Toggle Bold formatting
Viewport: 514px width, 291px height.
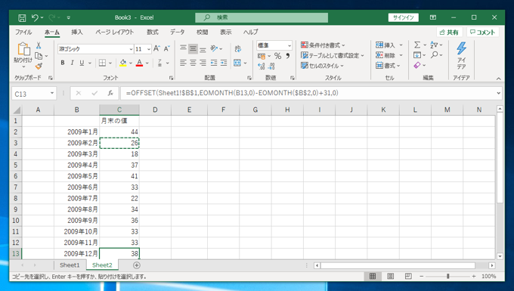[x=62, y=63]
